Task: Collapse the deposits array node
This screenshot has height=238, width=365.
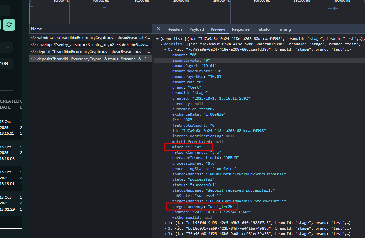Action: 161,44
